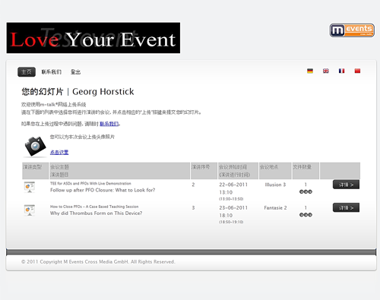Click the camera photo upload icon

[x=35, y=147]
